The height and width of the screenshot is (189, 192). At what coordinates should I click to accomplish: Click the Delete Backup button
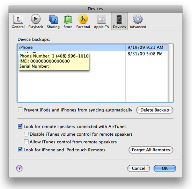tap(155, 110)
